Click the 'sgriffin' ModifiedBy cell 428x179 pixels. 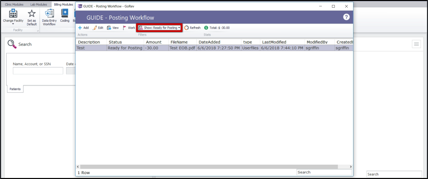click(320, 48)
